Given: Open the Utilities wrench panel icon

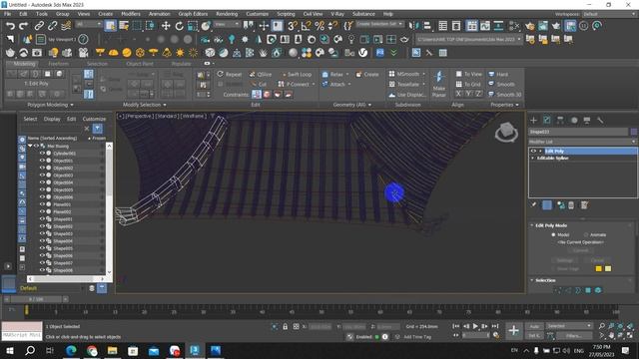Looking at the screenshot, I should point(600,120).
